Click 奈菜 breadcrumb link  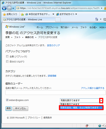(x=7, y=37)
